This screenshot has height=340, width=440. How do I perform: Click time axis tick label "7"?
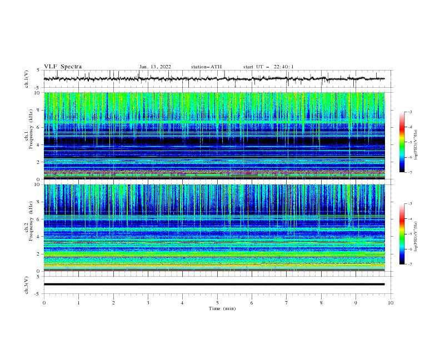[x=286, y=303]
